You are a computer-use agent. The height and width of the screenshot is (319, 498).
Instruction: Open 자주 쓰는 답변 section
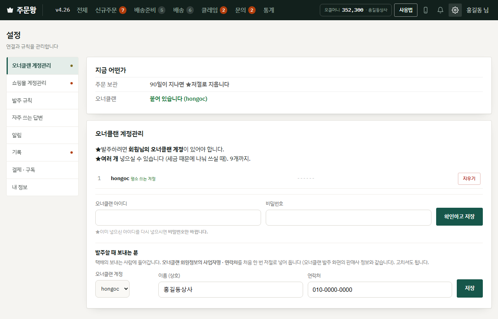click(42, 118)
